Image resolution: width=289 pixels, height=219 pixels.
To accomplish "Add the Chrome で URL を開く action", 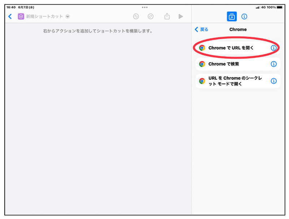I will pyautogui.click(x=238, y=48).
